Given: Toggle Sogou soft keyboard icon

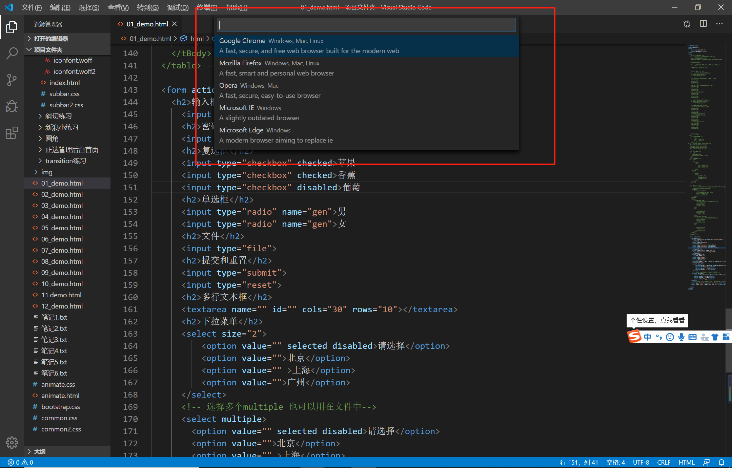Looking at the screenshot, I should pos(692,337).
